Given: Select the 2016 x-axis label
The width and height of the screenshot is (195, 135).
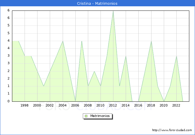Looking at the screenshot, I should [138, 105].
